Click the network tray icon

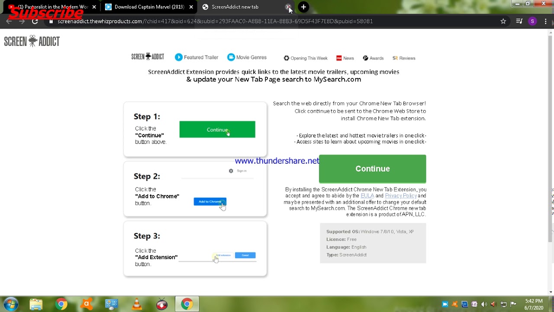coord(503,304)
